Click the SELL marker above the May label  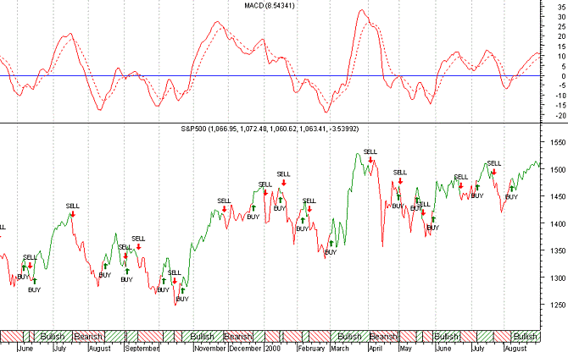(400, 177)
